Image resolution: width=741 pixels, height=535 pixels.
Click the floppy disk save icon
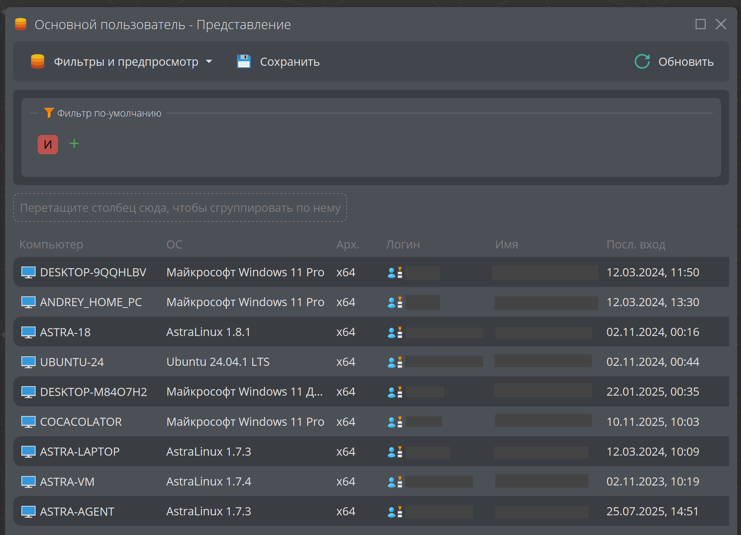point(244,62)
